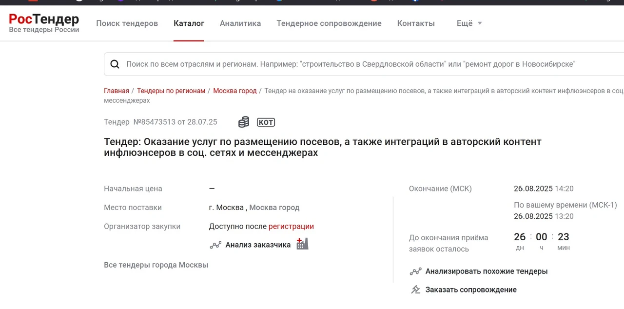Viewport: 624px width, 309px height.
Task: Click Москва город in the breadcrumbs
Action: [235, 91]
